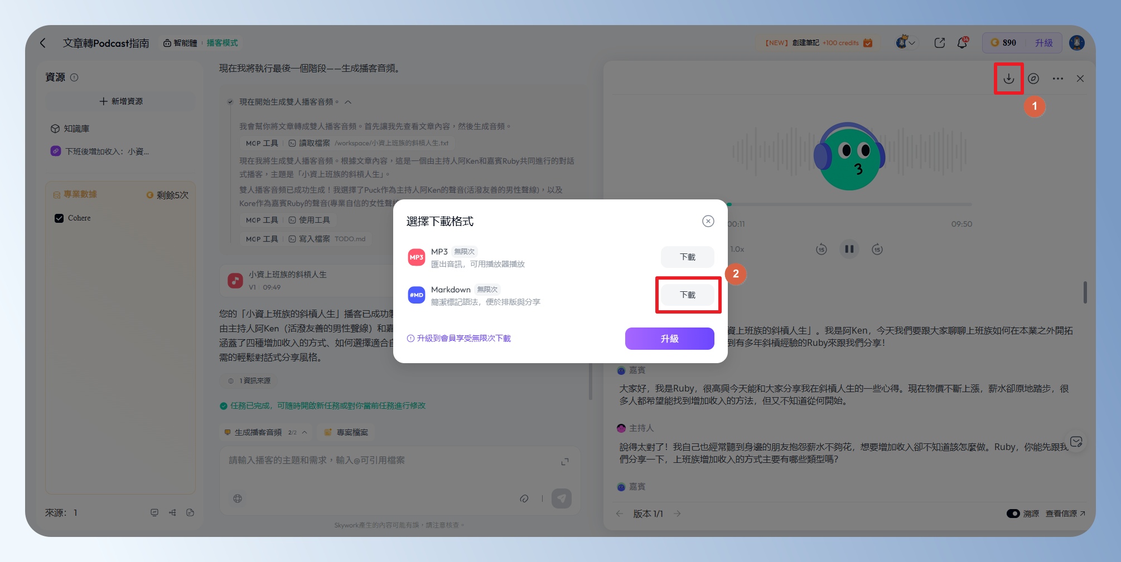Screen dimensions: 1121x562
Task: Collapse the 現在開始生成雙人播客音頻 step
Action: click(348, 102)
